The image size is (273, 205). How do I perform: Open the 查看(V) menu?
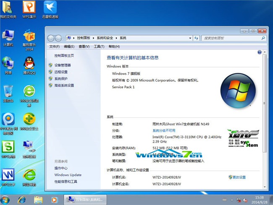tap(84, 47)
